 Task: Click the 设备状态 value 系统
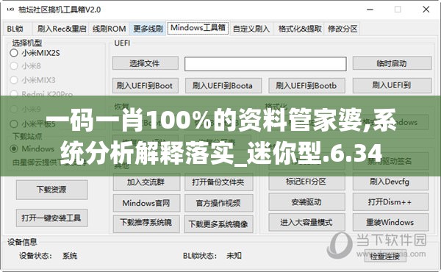70,256
